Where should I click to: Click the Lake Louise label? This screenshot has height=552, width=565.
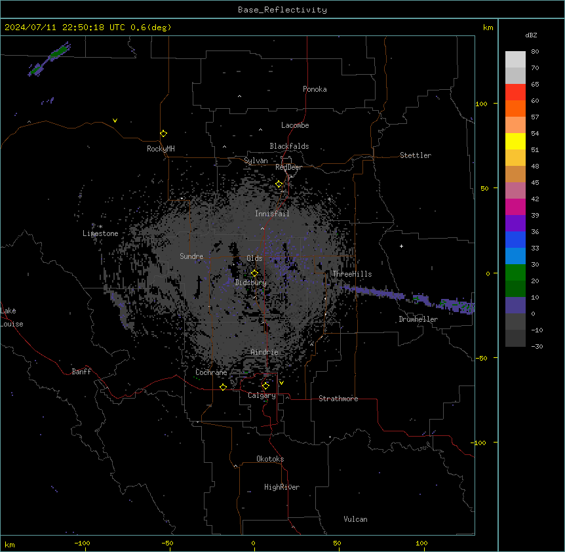pyautogui.click(x=12, y=317)
